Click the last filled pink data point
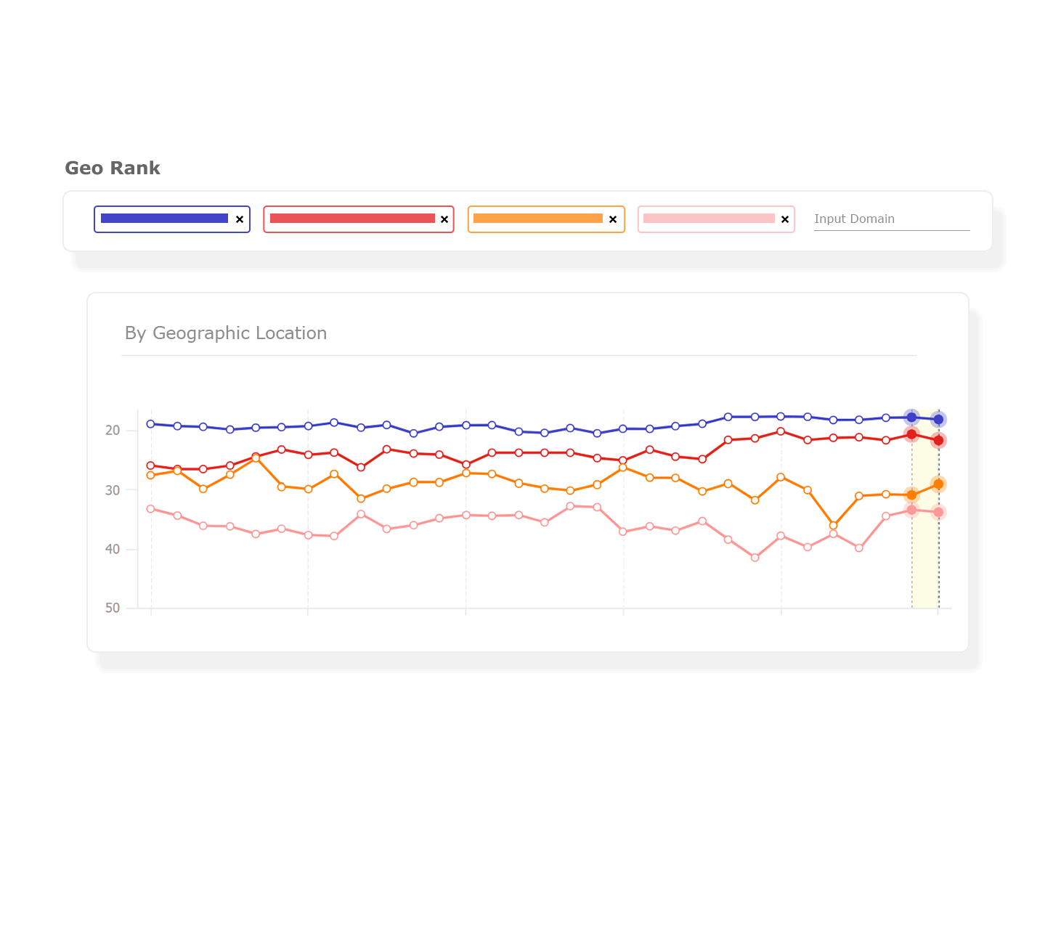1053x936 pixels. (x=938, y=513)
